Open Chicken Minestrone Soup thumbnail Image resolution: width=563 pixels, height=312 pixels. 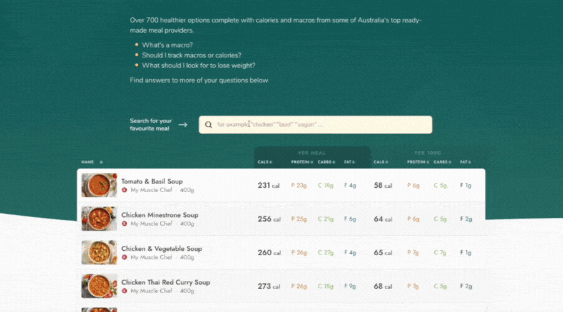99,219
